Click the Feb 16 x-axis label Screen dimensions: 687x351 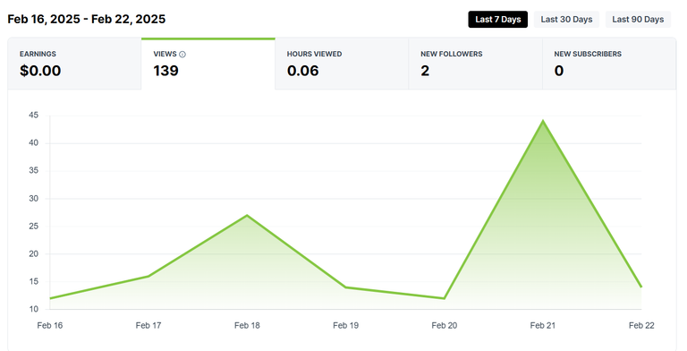50,326
